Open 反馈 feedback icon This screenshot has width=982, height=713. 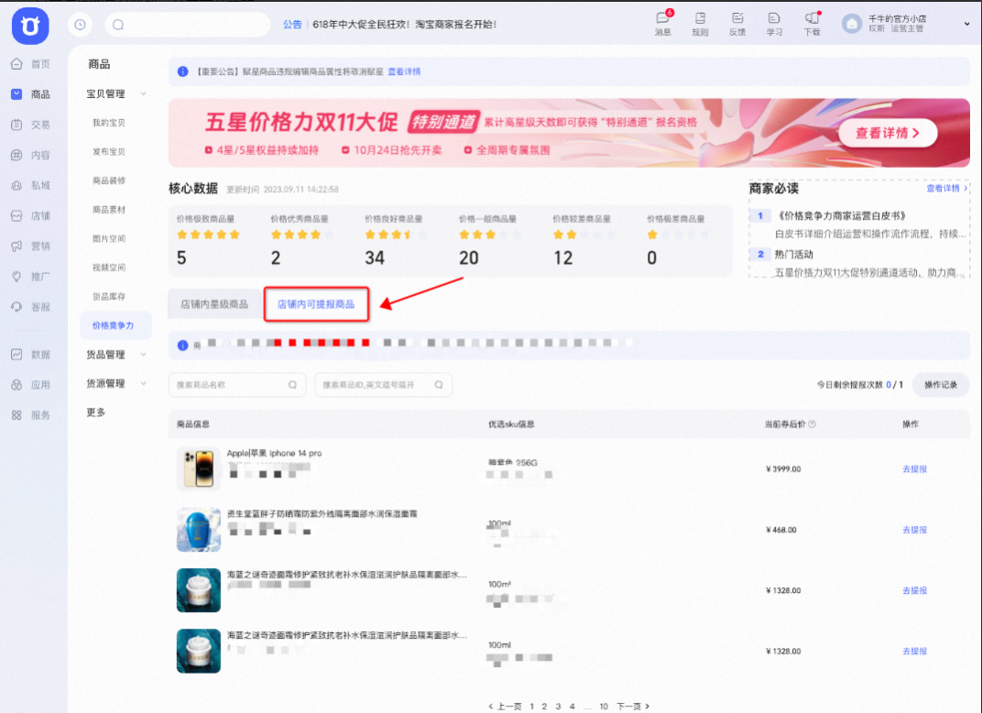(x=737, y=23)
